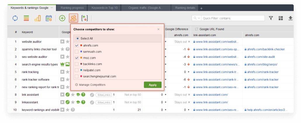Click the teal swatch beside neilpatel.com
Image resolution: width=301 pixels, height=123 pixels.
click(x=81, y=70)
